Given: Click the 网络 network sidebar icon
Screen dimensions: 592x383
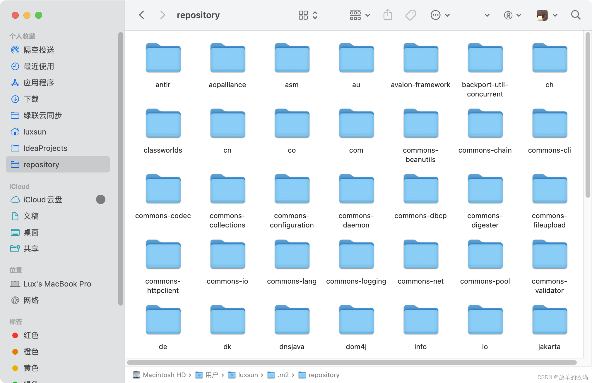Looking at the screenshot, I should (x=15, y=300).
